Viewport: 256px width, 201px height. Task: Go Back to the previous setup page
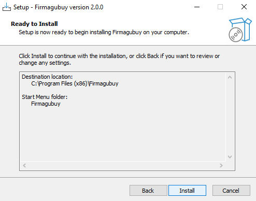pos(148,191)
